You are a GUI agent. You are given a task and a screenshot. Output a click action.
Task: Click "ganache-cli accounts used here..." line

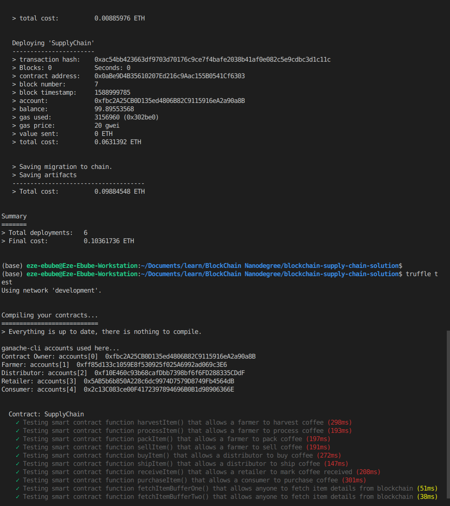pyautogui.click(x=61, y=348)
